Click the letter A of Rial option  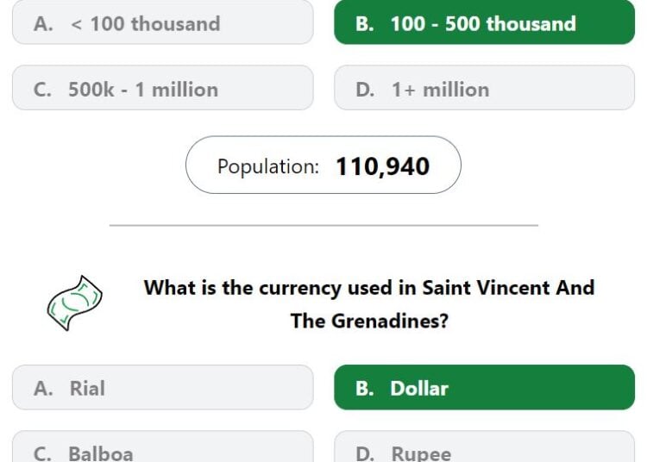click(43, 389)
